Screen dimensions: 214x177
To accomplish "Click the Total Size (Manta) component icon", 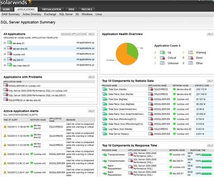I will [x=105, y=89].
